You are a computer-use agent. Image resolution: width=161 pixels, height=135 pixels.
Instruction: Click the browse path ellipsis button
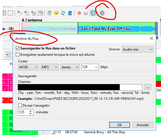pyautogui.click(x=148, y=87)
